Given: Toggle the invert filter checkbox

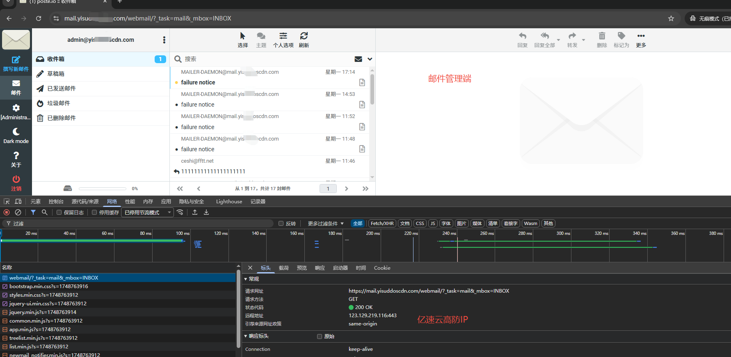Looking at the screenshot, I should click(281, 223).
